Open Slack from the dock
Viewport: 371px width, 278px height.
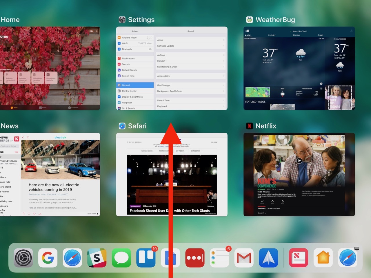pos(97,258)
